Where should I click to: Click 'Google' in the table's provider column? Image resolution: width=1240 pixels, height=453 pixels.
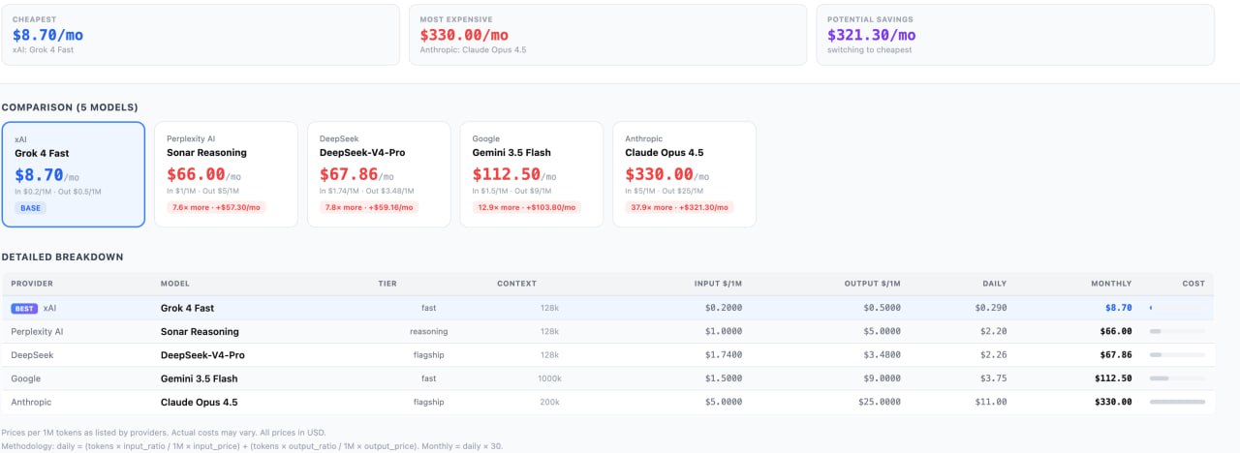pos(26,378)
